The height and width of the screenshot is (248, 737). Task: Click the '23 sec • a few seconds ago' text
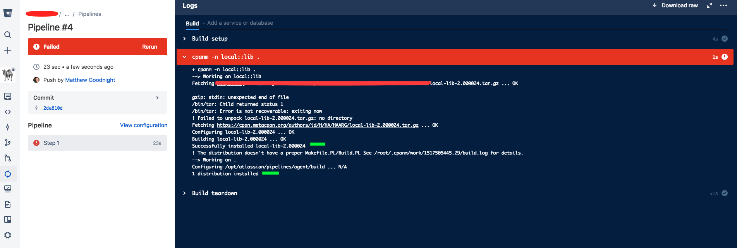point(78,67)
